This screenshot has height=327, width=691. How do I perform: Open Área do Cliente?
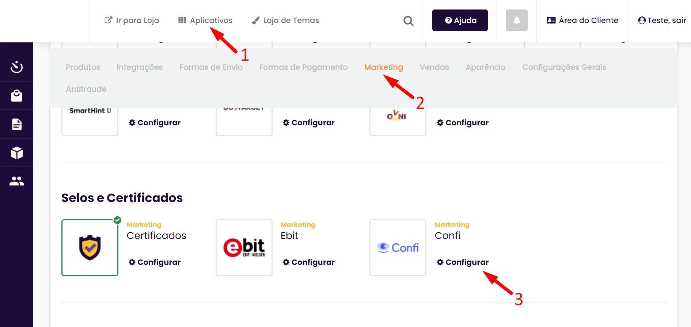click(x=582, y=20)
